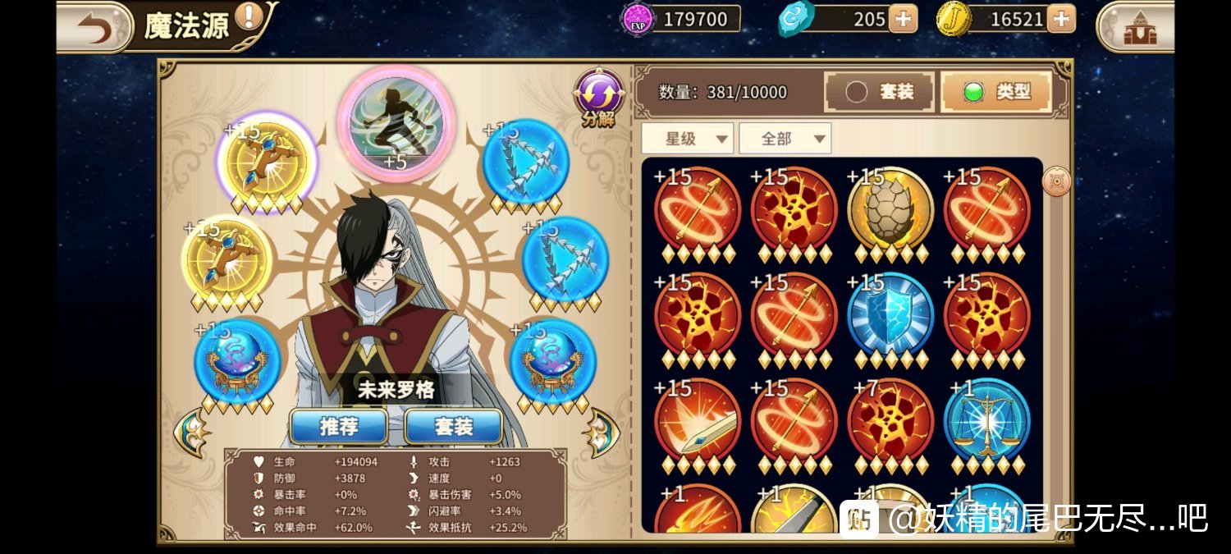This screenshot has width=1231, height=554.
Task: Click the 推荐 recommend button
Action: 339,426
